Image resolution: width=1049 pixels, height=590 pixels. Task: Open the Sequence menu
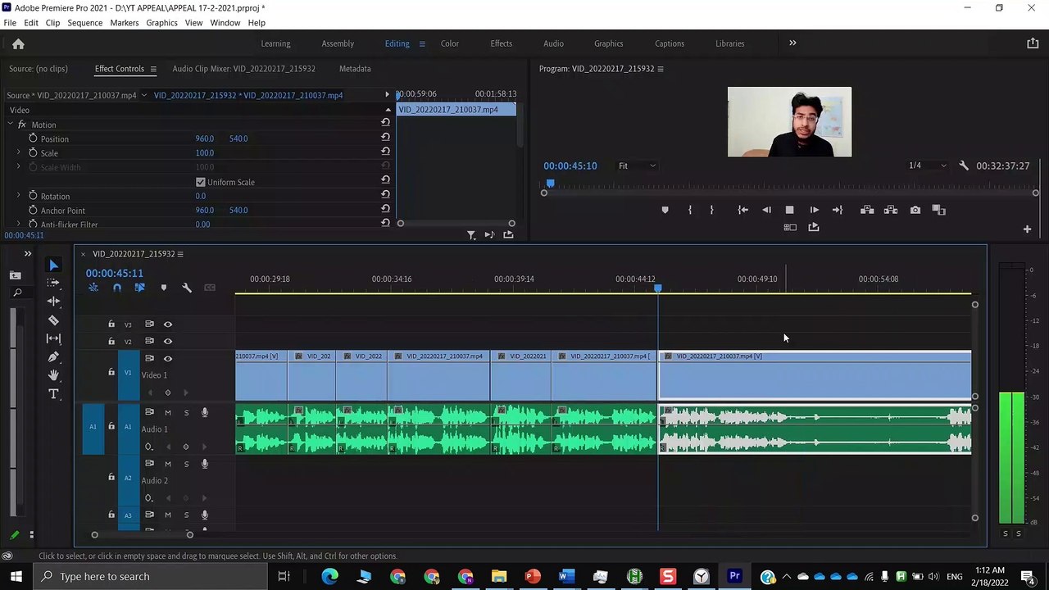(85, 23)
